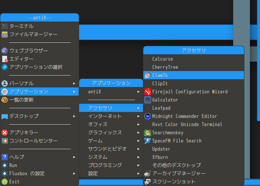The height and width of the screenshot is (186, 260).
Task: Expand the ヘルプ submenu arrow
Action: 74,157
